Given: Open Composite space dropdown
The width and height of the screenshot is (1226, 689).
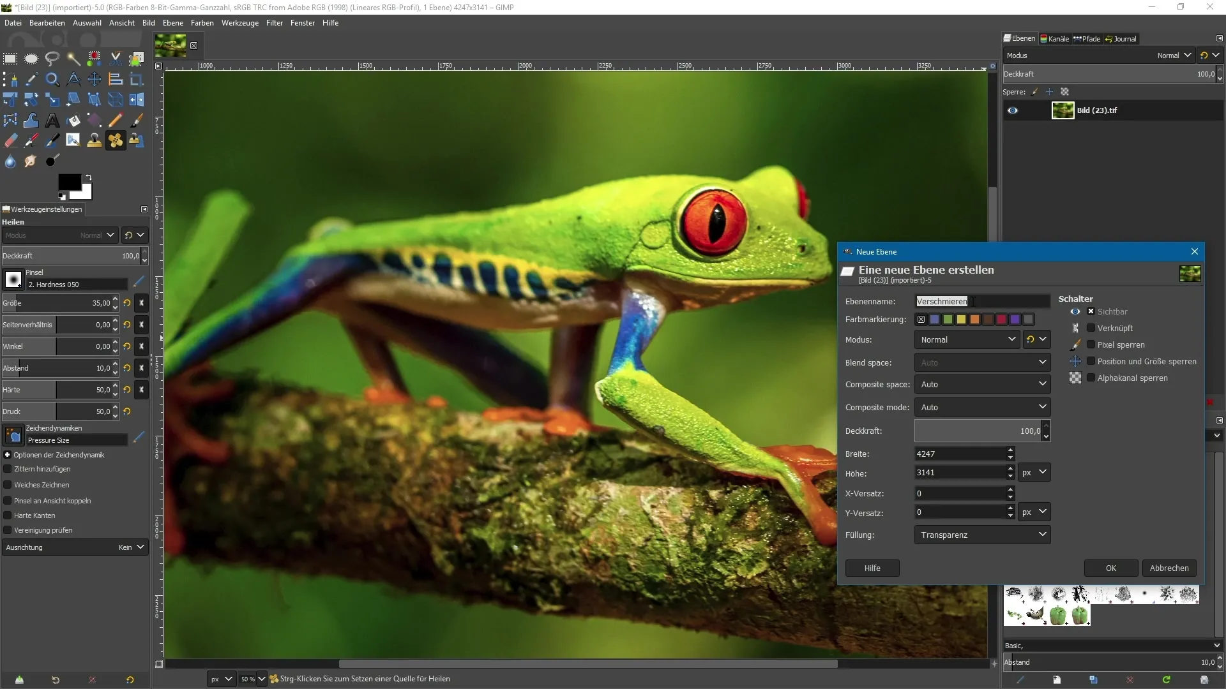Looking at the screenshot, I should [x=982, y=384].
